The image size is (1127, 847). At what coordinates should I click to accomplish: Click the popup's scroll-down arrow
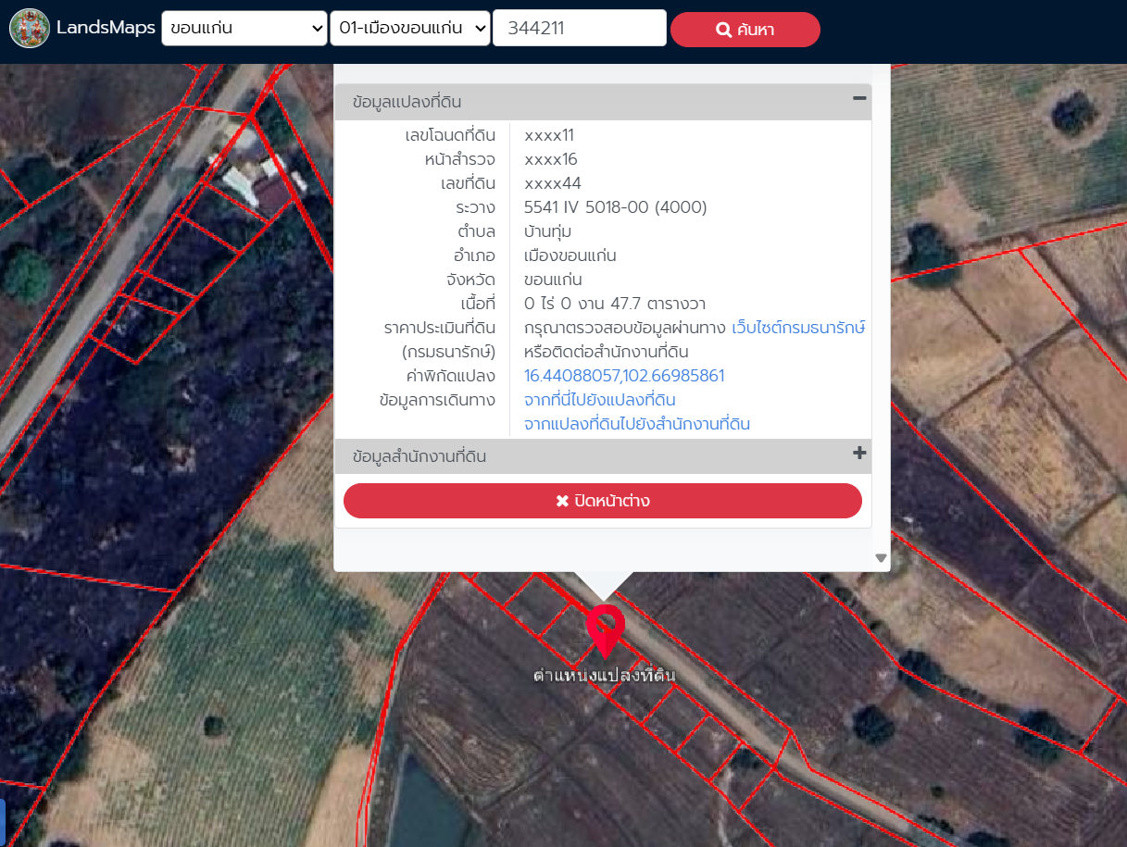tap(881, 558)
